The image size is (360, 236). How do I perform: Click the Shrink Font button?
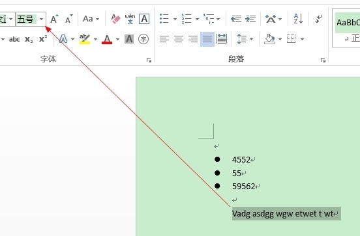click(x=68, y=19)
